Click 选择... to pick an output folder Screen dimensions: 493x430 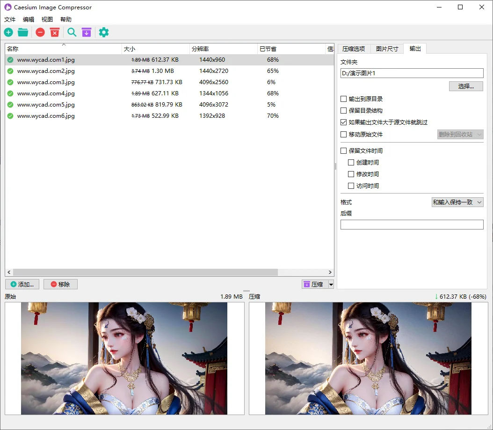pos(466,86)
